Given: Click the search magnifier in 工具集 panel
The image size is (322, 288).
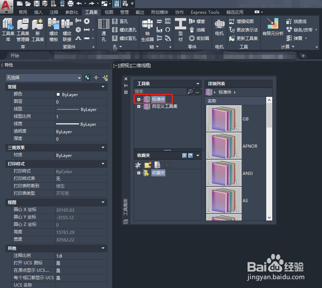Looking at the screenshot, I should (x=190, y=91).
